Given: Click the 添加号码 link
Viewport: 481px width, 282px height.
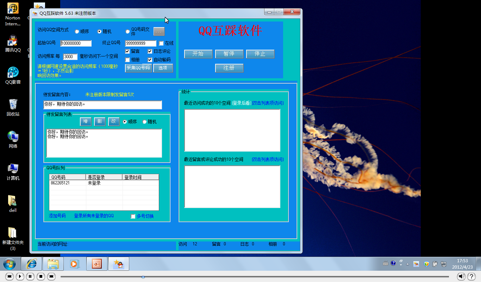Looking at the screenshot, I should [x=57, y=216].
